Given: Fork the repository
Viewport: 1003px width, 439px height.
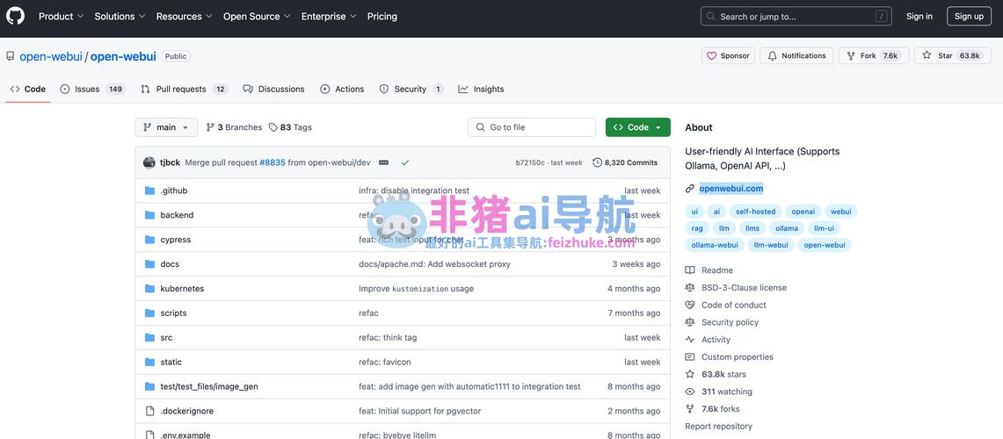Looking at the screenshot, I should (x=873, y=55).
